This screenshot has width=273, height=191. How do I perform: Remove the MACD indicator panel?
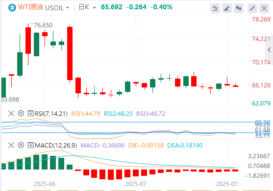pyautogui.click(x=11, y=145)
